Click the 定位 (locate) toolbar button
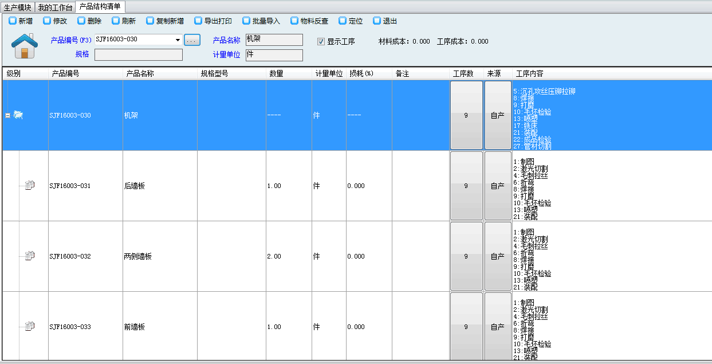The width and height of the screenshot is (712, 364). coord(351,21)
